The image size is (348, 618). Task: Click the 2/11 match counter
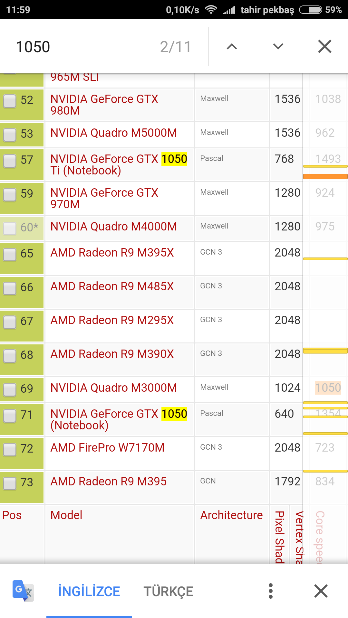coord(176,47)
